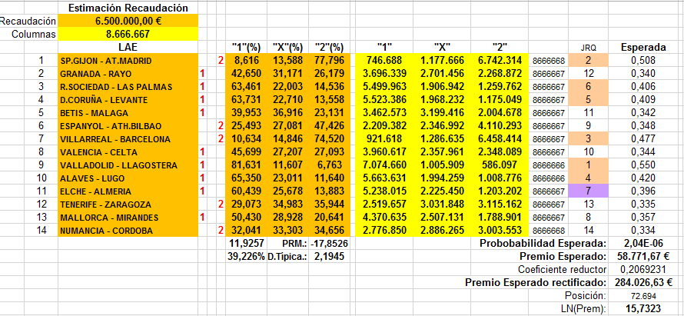Image resolution: width=684 pixels, height=316 pixels.
Task: Select the 81,631 percentage cell
Action: 246,165
